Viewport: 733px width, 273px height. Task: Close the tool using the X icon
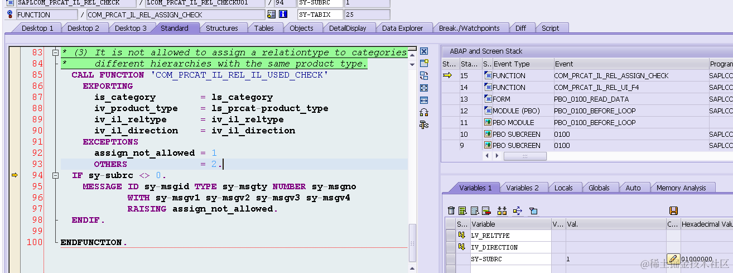point(424,51)
